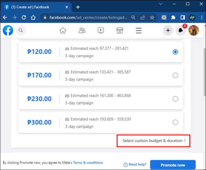
Task: Click Estimated reach 133,421 - 385,587
Action: pyautogui.click(x=101, y=72)
